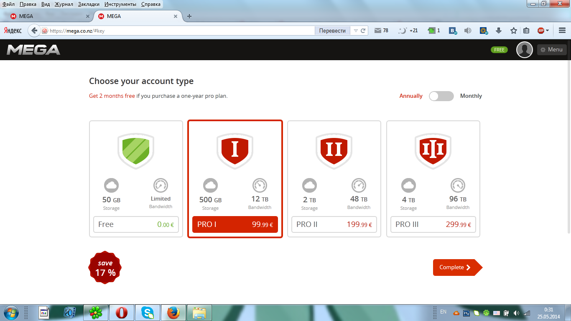Select the green Free plan shield icon
The width and height of the screenshot is (571, 321).
coord(136,151)
